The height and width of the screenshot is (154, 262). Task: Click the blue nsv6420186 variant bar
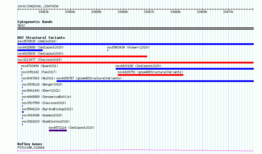point(185,69)
